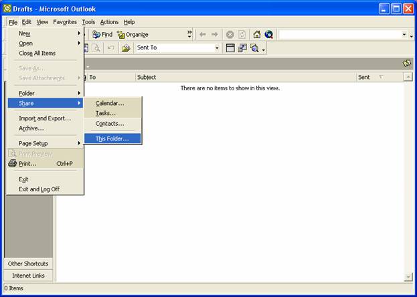Screen dimensions: 417x297
Task: Open the View menu
Action: tap(42, 22)
